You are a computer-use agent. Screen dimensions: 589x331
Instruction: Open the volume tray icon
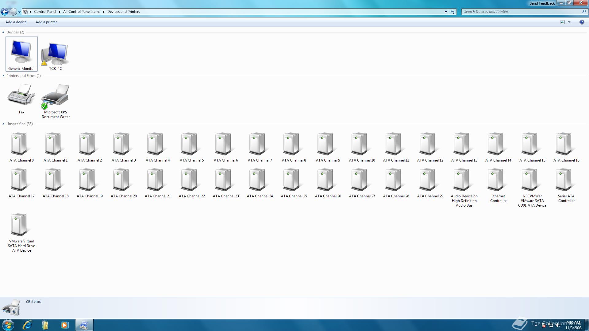coord(558,325)
